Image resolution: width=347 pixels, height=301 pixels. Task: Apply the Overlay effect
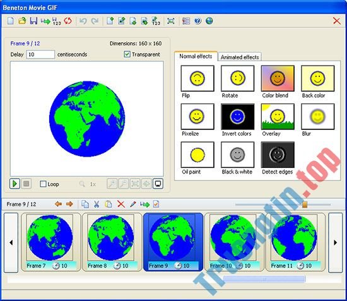pos(278,116)
